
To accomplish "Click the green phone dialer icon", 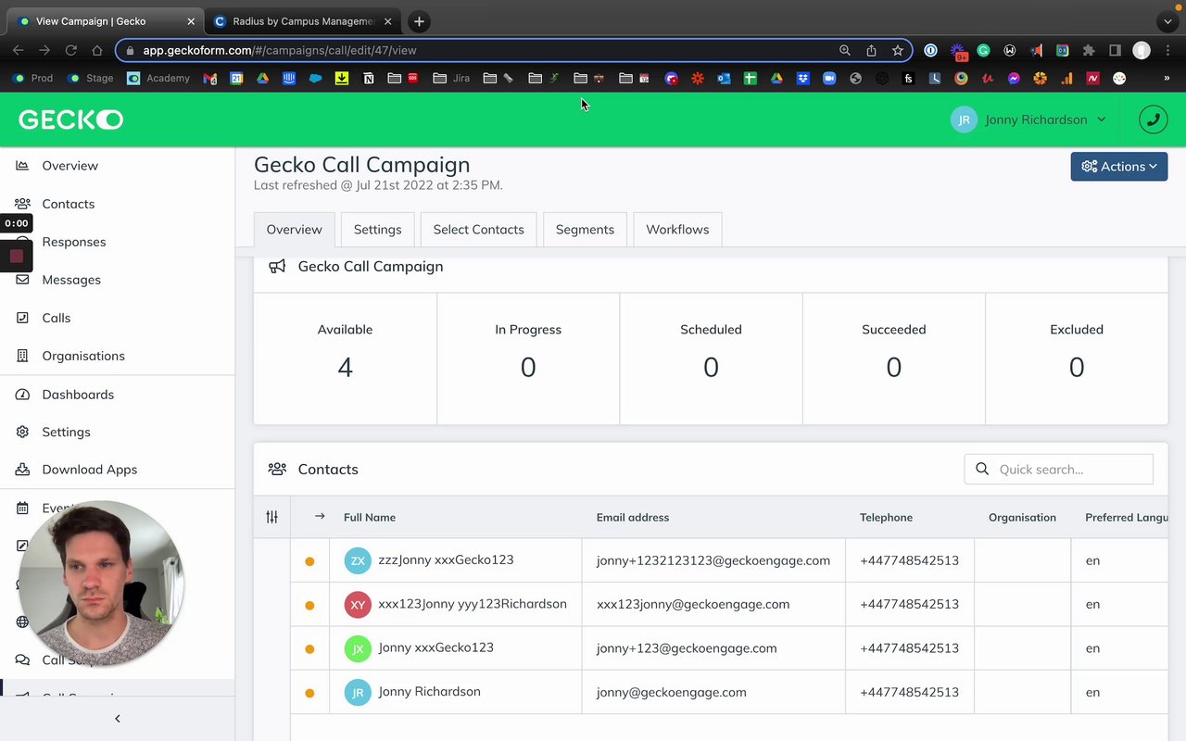I will click(1153, 119).
